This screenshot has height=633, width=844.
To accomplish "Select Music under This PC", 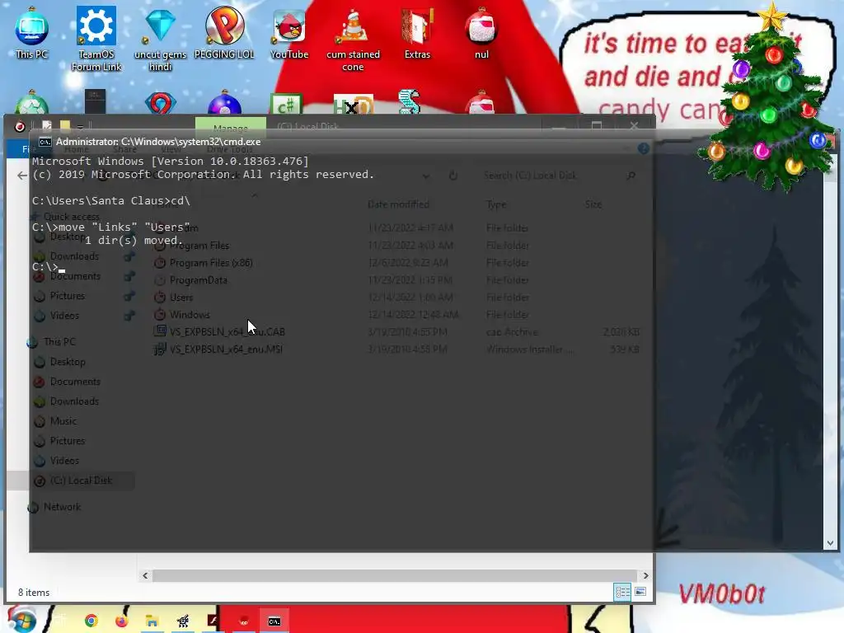I will 63,421.
